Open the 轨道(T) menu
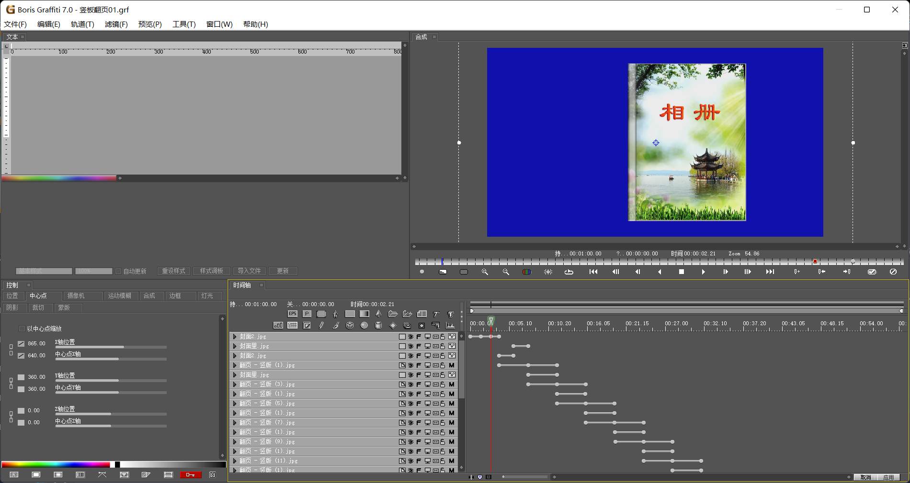The width and height of the screenshot is (910, 483). [82, 24]
